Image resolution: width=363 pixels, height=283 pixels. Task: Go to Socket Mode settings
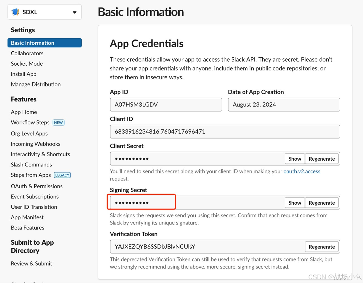[x=27, y=64]
